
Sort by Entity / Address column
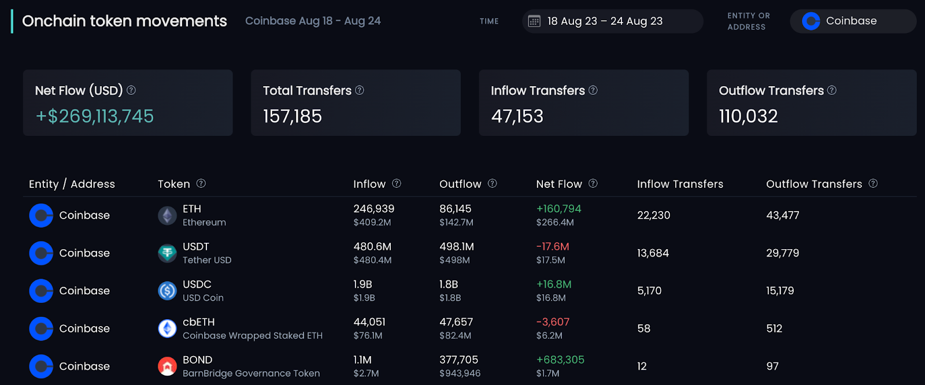point(72,184)
